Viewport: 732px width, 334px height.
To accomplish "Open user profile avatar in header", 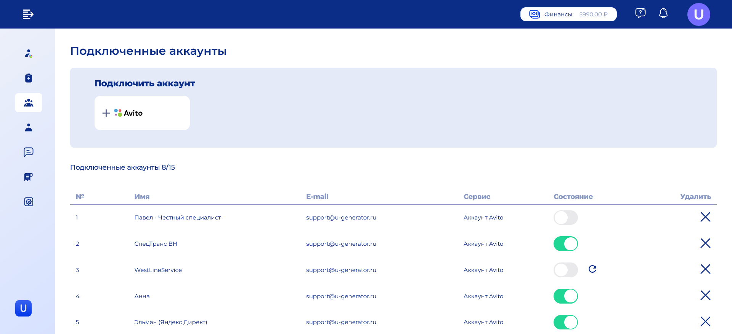I will (x=698, y=14).
